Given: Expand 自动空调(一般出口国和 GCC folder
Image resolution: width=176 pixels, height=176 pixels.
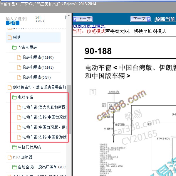Looking at the screenshot, I should point(42,167).
